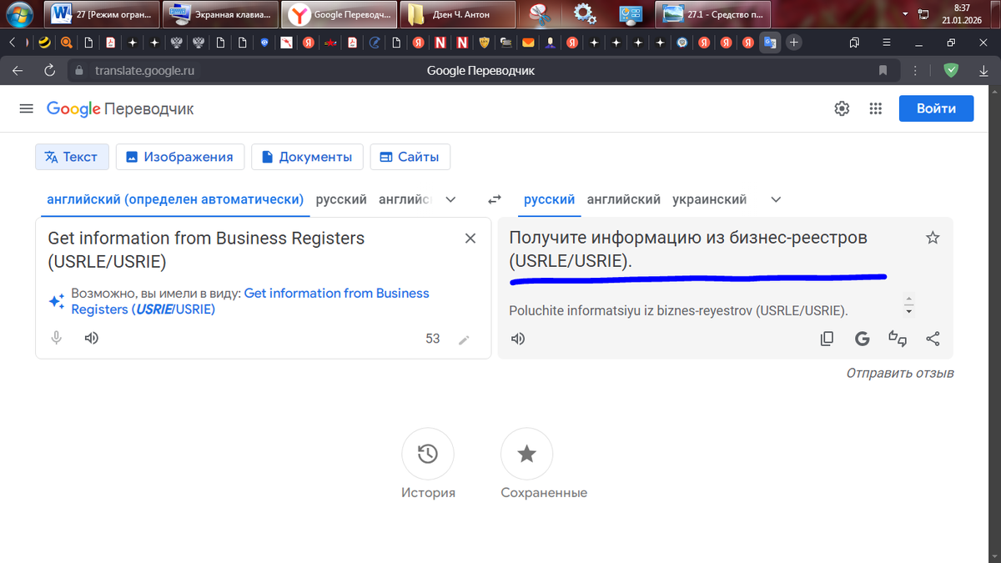This screenshot has height=563, width=1001.
Task: Select русский as target language
Action: click(x=550, y=200)
